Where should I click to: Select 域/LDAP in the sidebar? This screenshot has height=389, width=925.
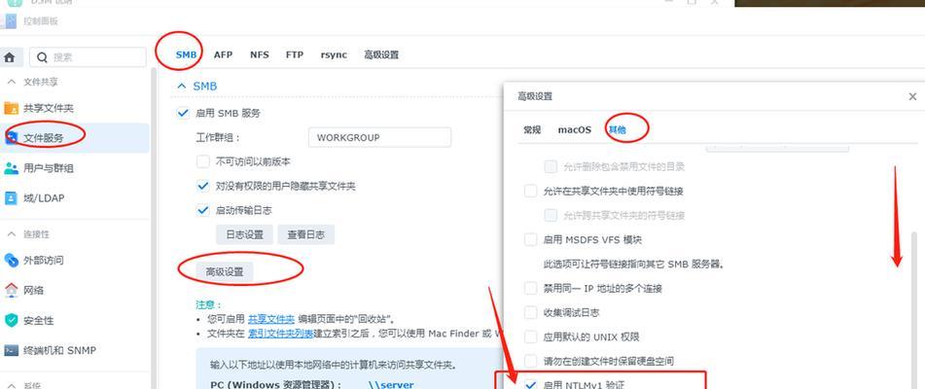coord(44,198)
